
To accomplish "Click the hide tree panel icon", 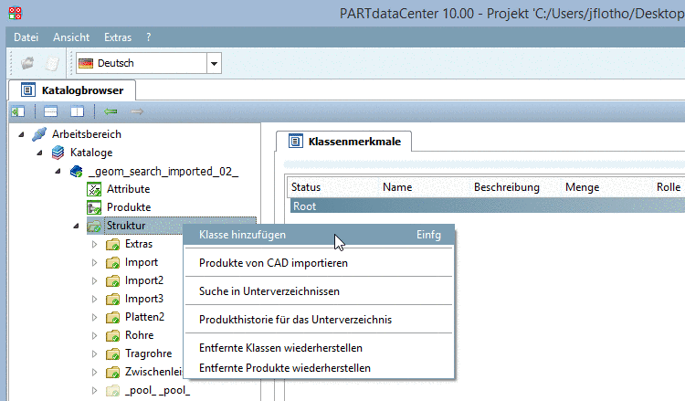I will pos(17,111).
